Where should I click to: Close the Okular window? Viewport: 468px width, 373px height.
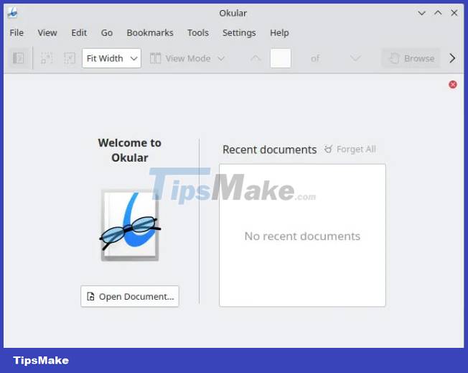point(454,13)
